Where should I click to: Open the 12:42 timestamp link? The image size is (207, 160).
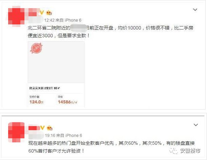click(x=49, y=20)
